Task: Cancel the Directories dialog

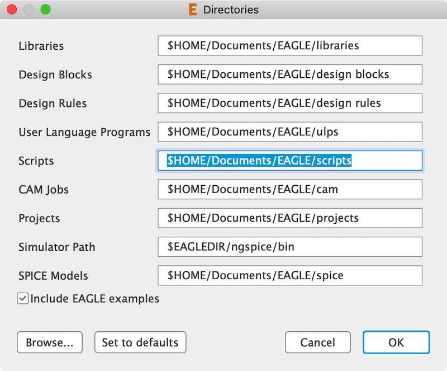Action: point(318,342)
